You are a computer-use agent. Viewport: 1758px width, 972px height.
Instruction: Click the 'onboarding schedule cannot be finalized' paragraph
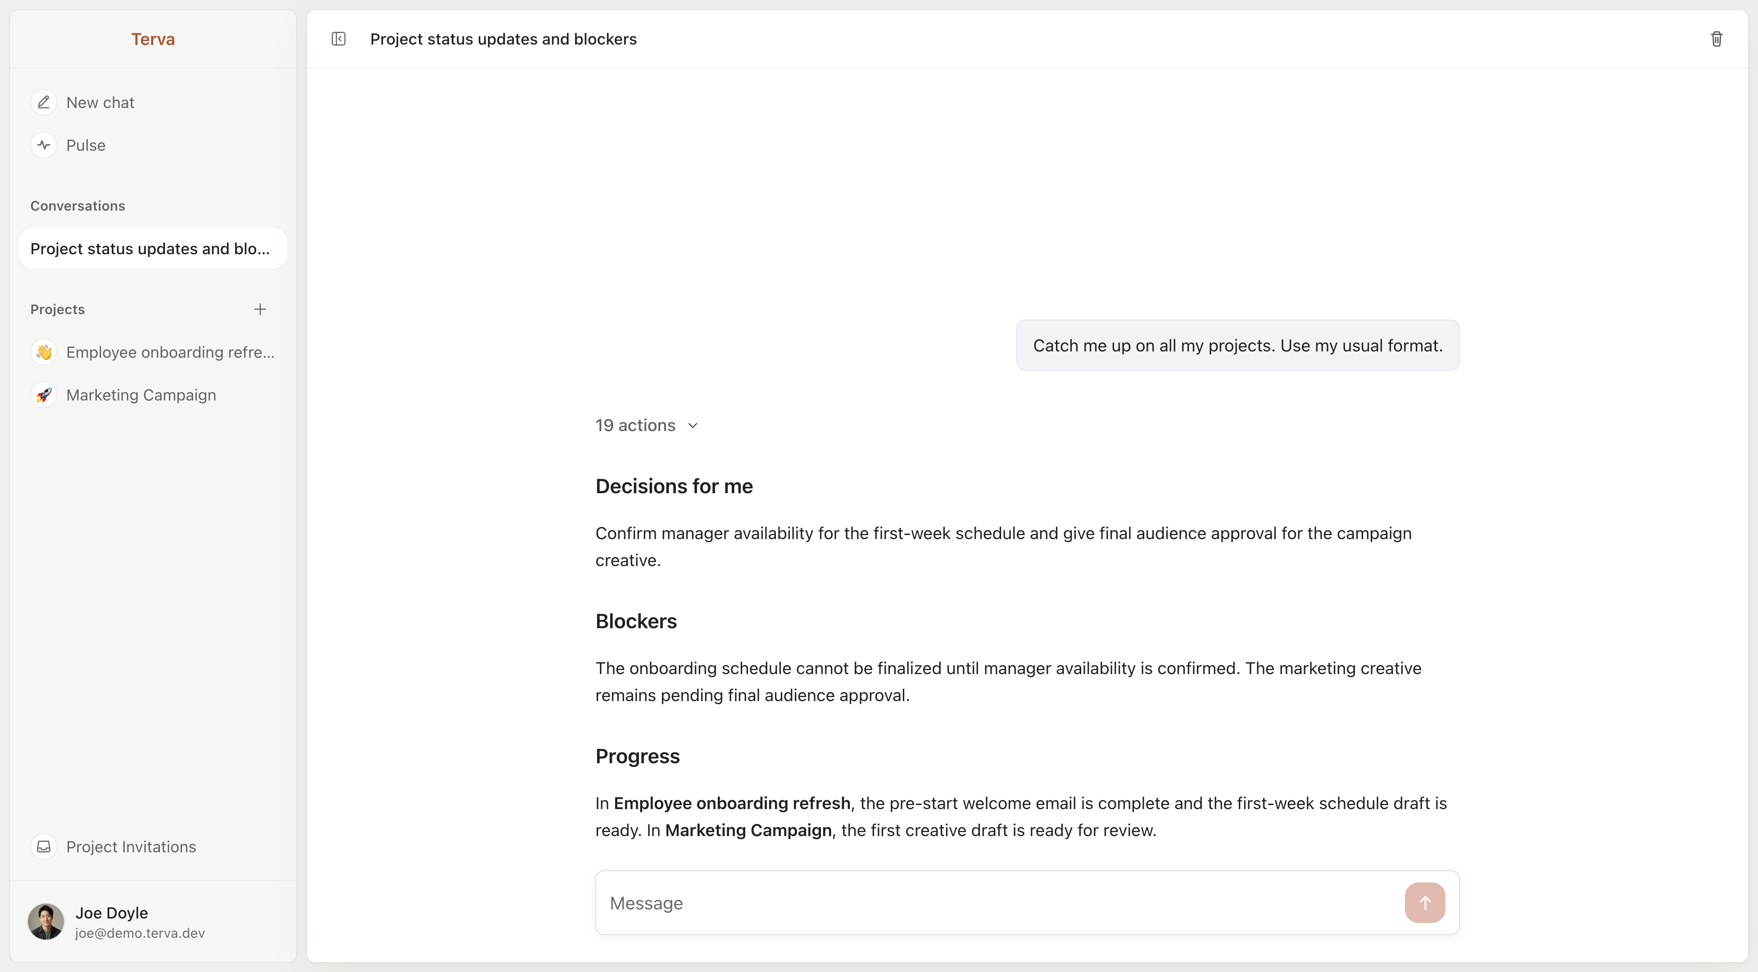(x=1008, y=681)
